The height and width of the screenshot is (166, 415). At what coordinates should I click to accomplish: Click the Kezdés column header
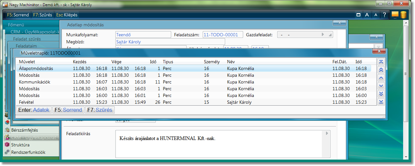click(x=80, y=62)
